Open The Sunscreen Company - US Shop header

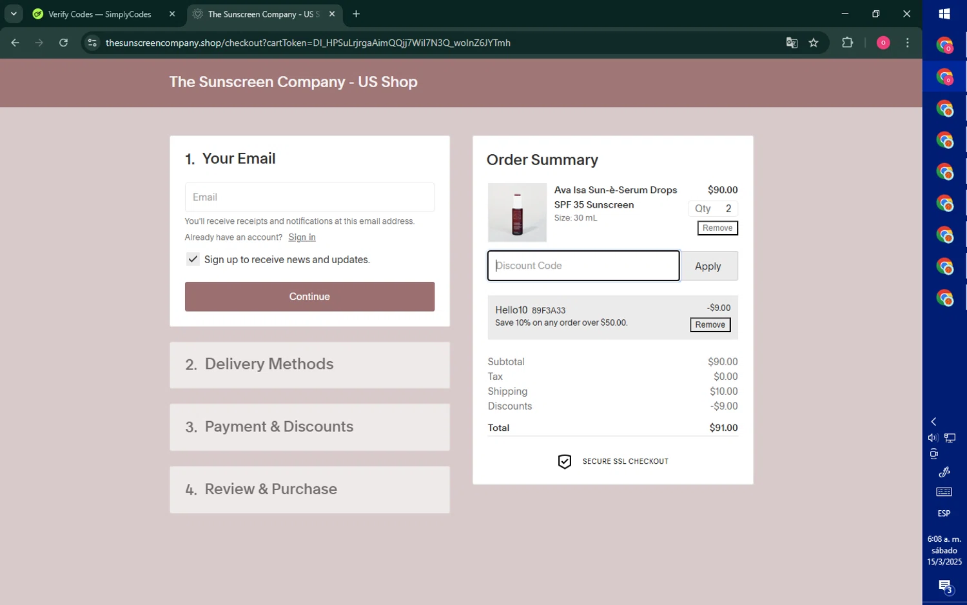tap(293, 82)
